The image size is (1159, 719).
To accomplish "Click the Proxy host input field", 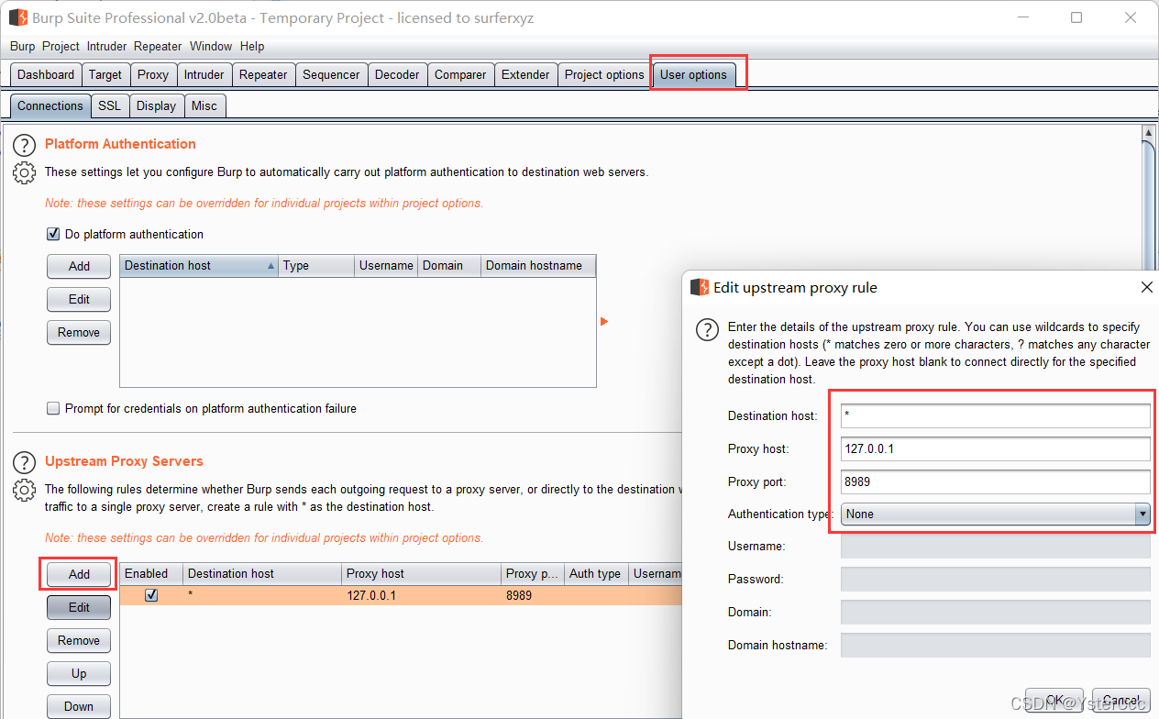I will pyautogui.click(x=996, y=448).
